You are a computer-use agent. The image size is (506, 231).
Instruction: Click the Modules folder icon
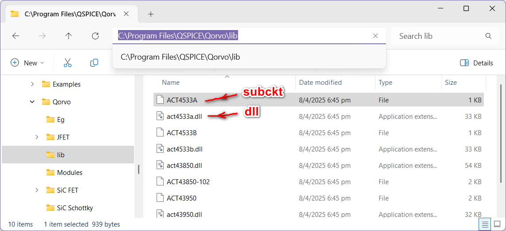click(x=50, y=172)
